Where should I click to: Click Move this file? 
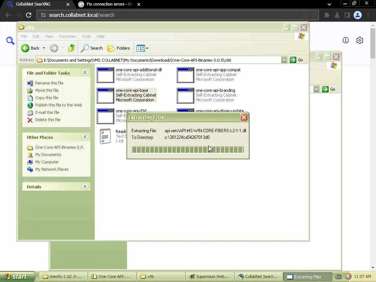47,90
